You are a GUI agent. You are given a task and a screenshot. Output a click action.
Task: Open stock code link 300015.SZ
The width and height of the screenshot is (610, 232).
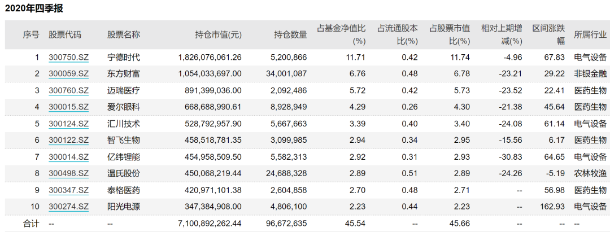tap(69, 107)
